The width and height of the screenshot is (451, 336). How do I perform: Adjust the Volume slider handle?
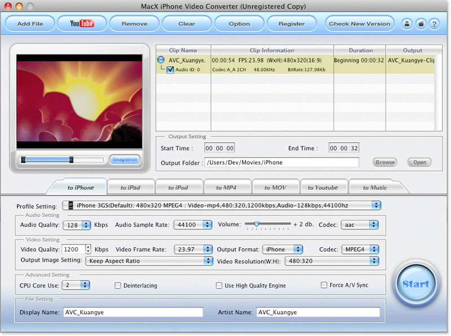click(x=257, y=224)
